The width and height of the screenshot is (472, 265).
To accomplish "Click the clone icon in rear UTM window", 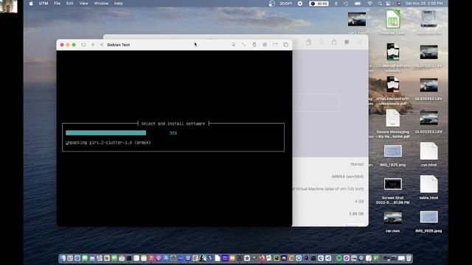I will click(308, 42).
